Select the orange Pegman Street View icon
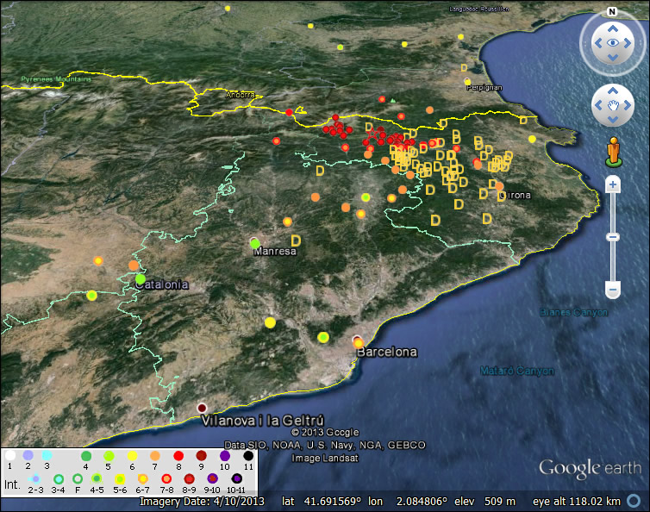650x512 pixels. [613, 149]
